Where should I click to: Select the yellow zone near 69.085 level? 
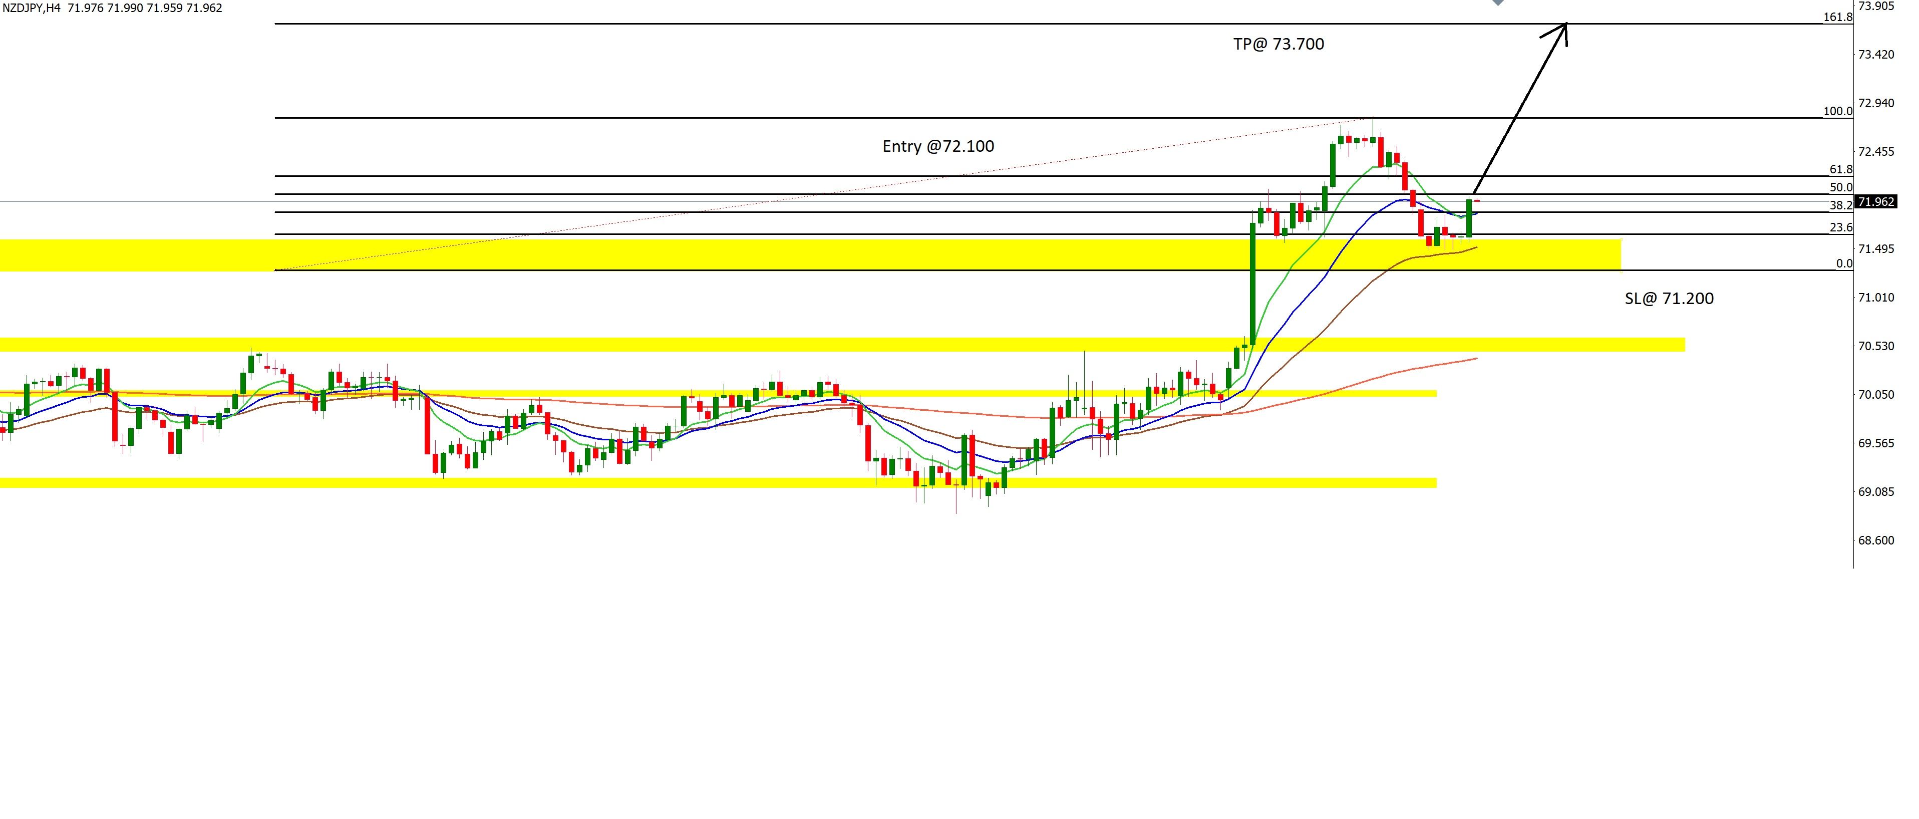click(718, 483)
